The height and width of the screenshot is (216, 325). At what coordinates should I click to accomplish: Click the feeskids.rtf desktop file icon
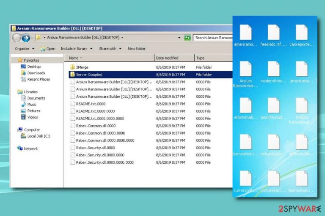[x=273, y=32]
